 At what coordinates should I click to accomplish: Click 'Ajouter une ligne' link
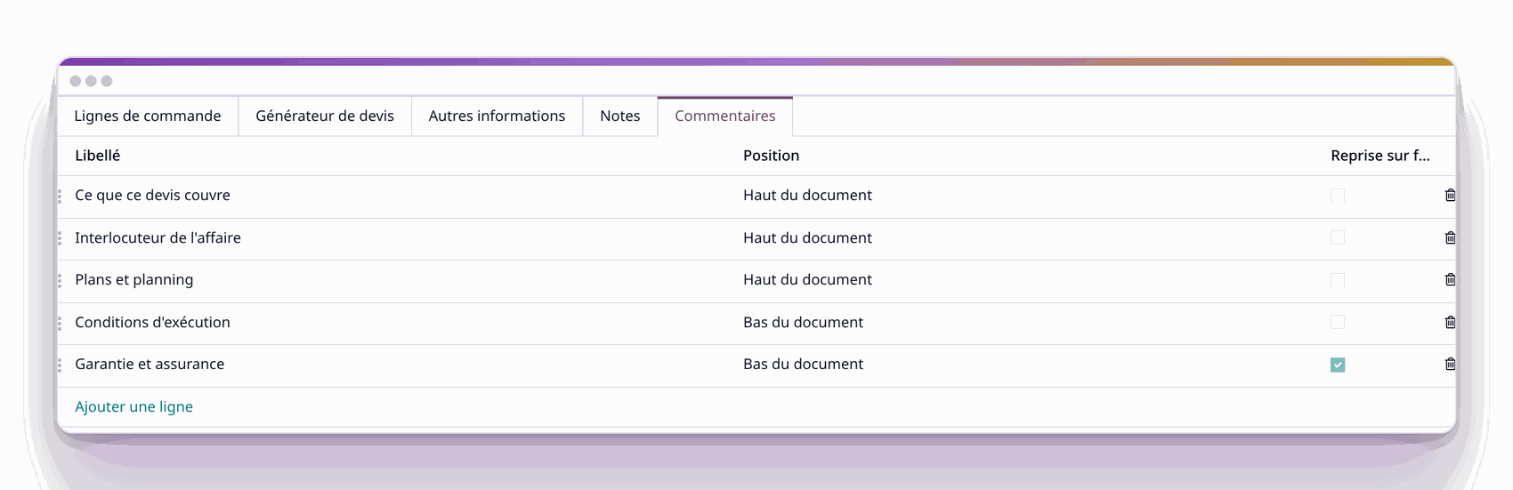(x=134, y=407)
